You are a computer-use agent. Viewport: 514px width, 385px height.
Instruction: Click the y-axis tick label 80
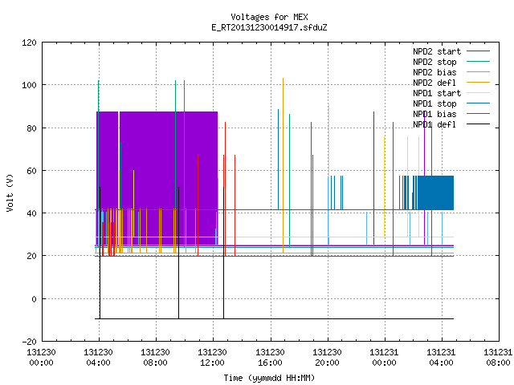tap(32, 128)
